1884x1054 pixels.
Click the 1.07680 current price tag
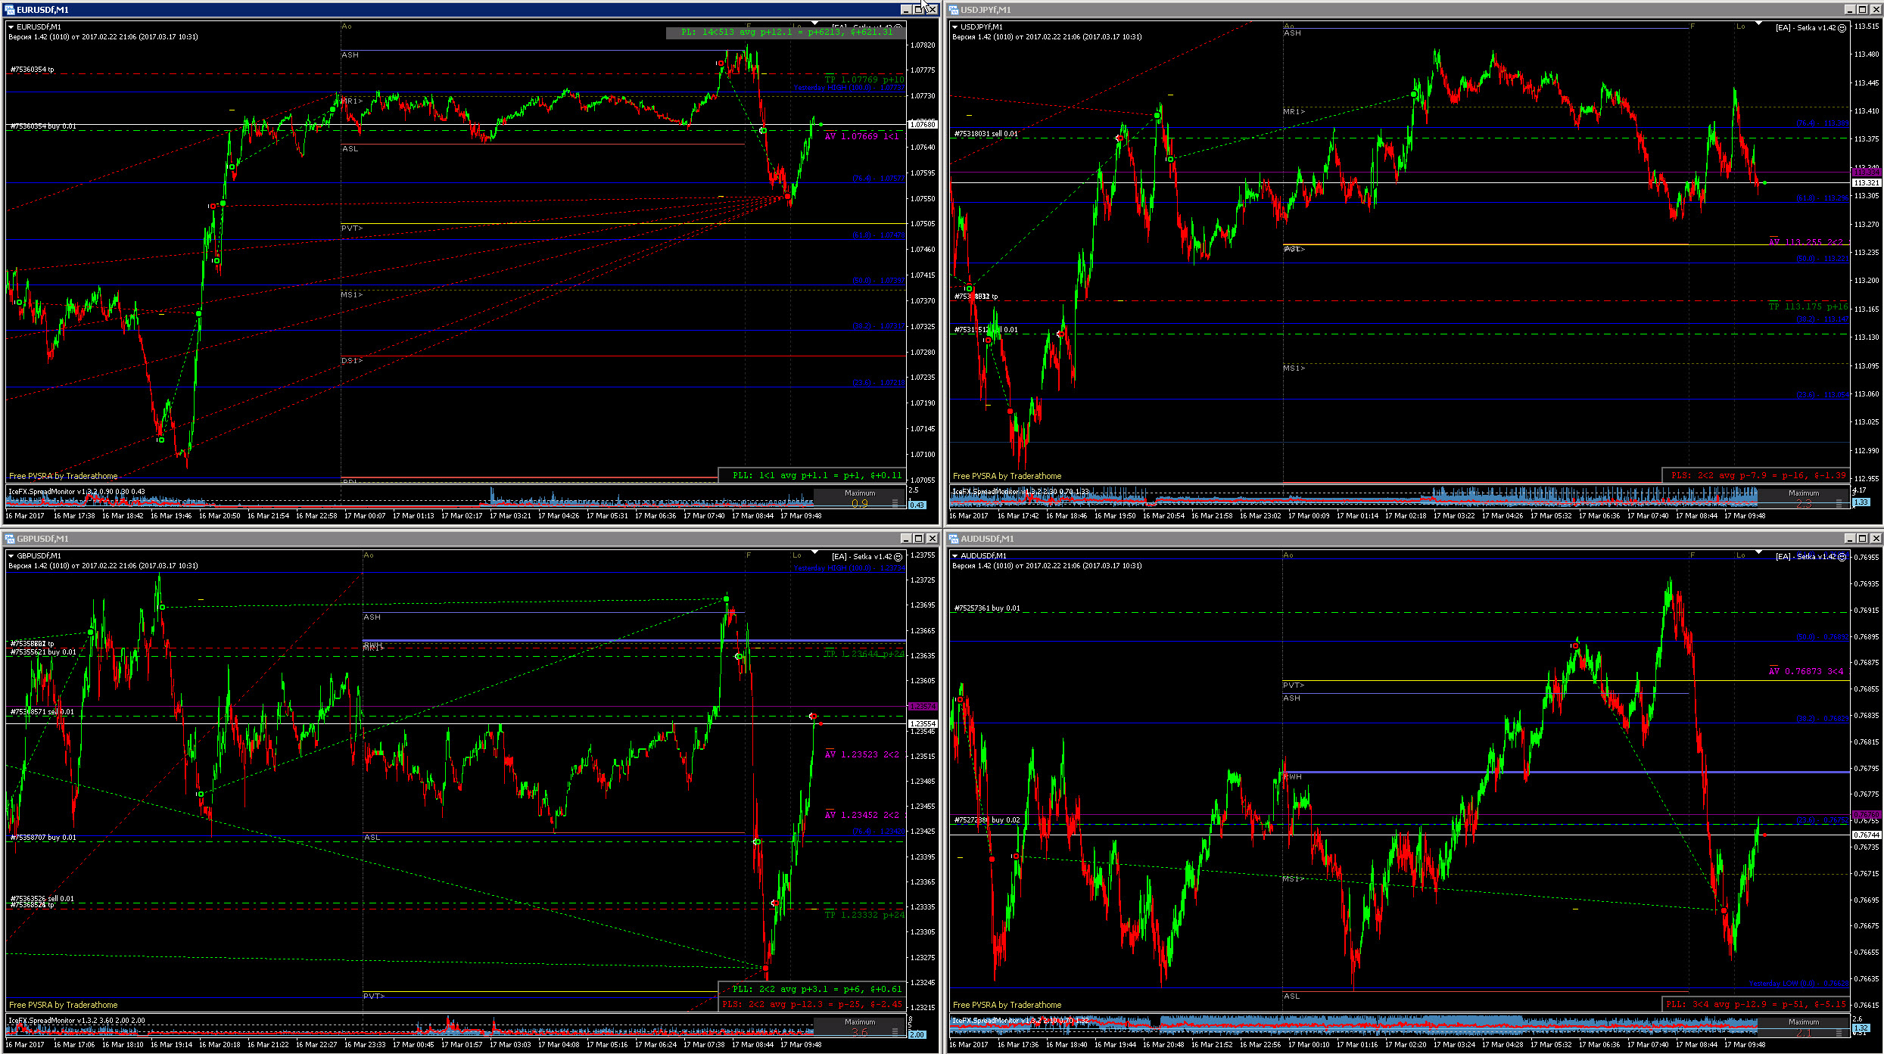922,124
